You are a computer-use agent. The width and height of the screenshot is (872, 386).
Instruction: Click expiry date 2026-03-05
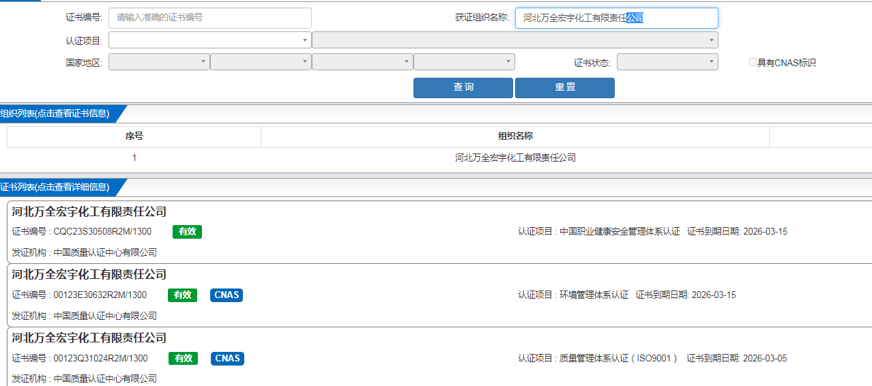pos(765,359)
